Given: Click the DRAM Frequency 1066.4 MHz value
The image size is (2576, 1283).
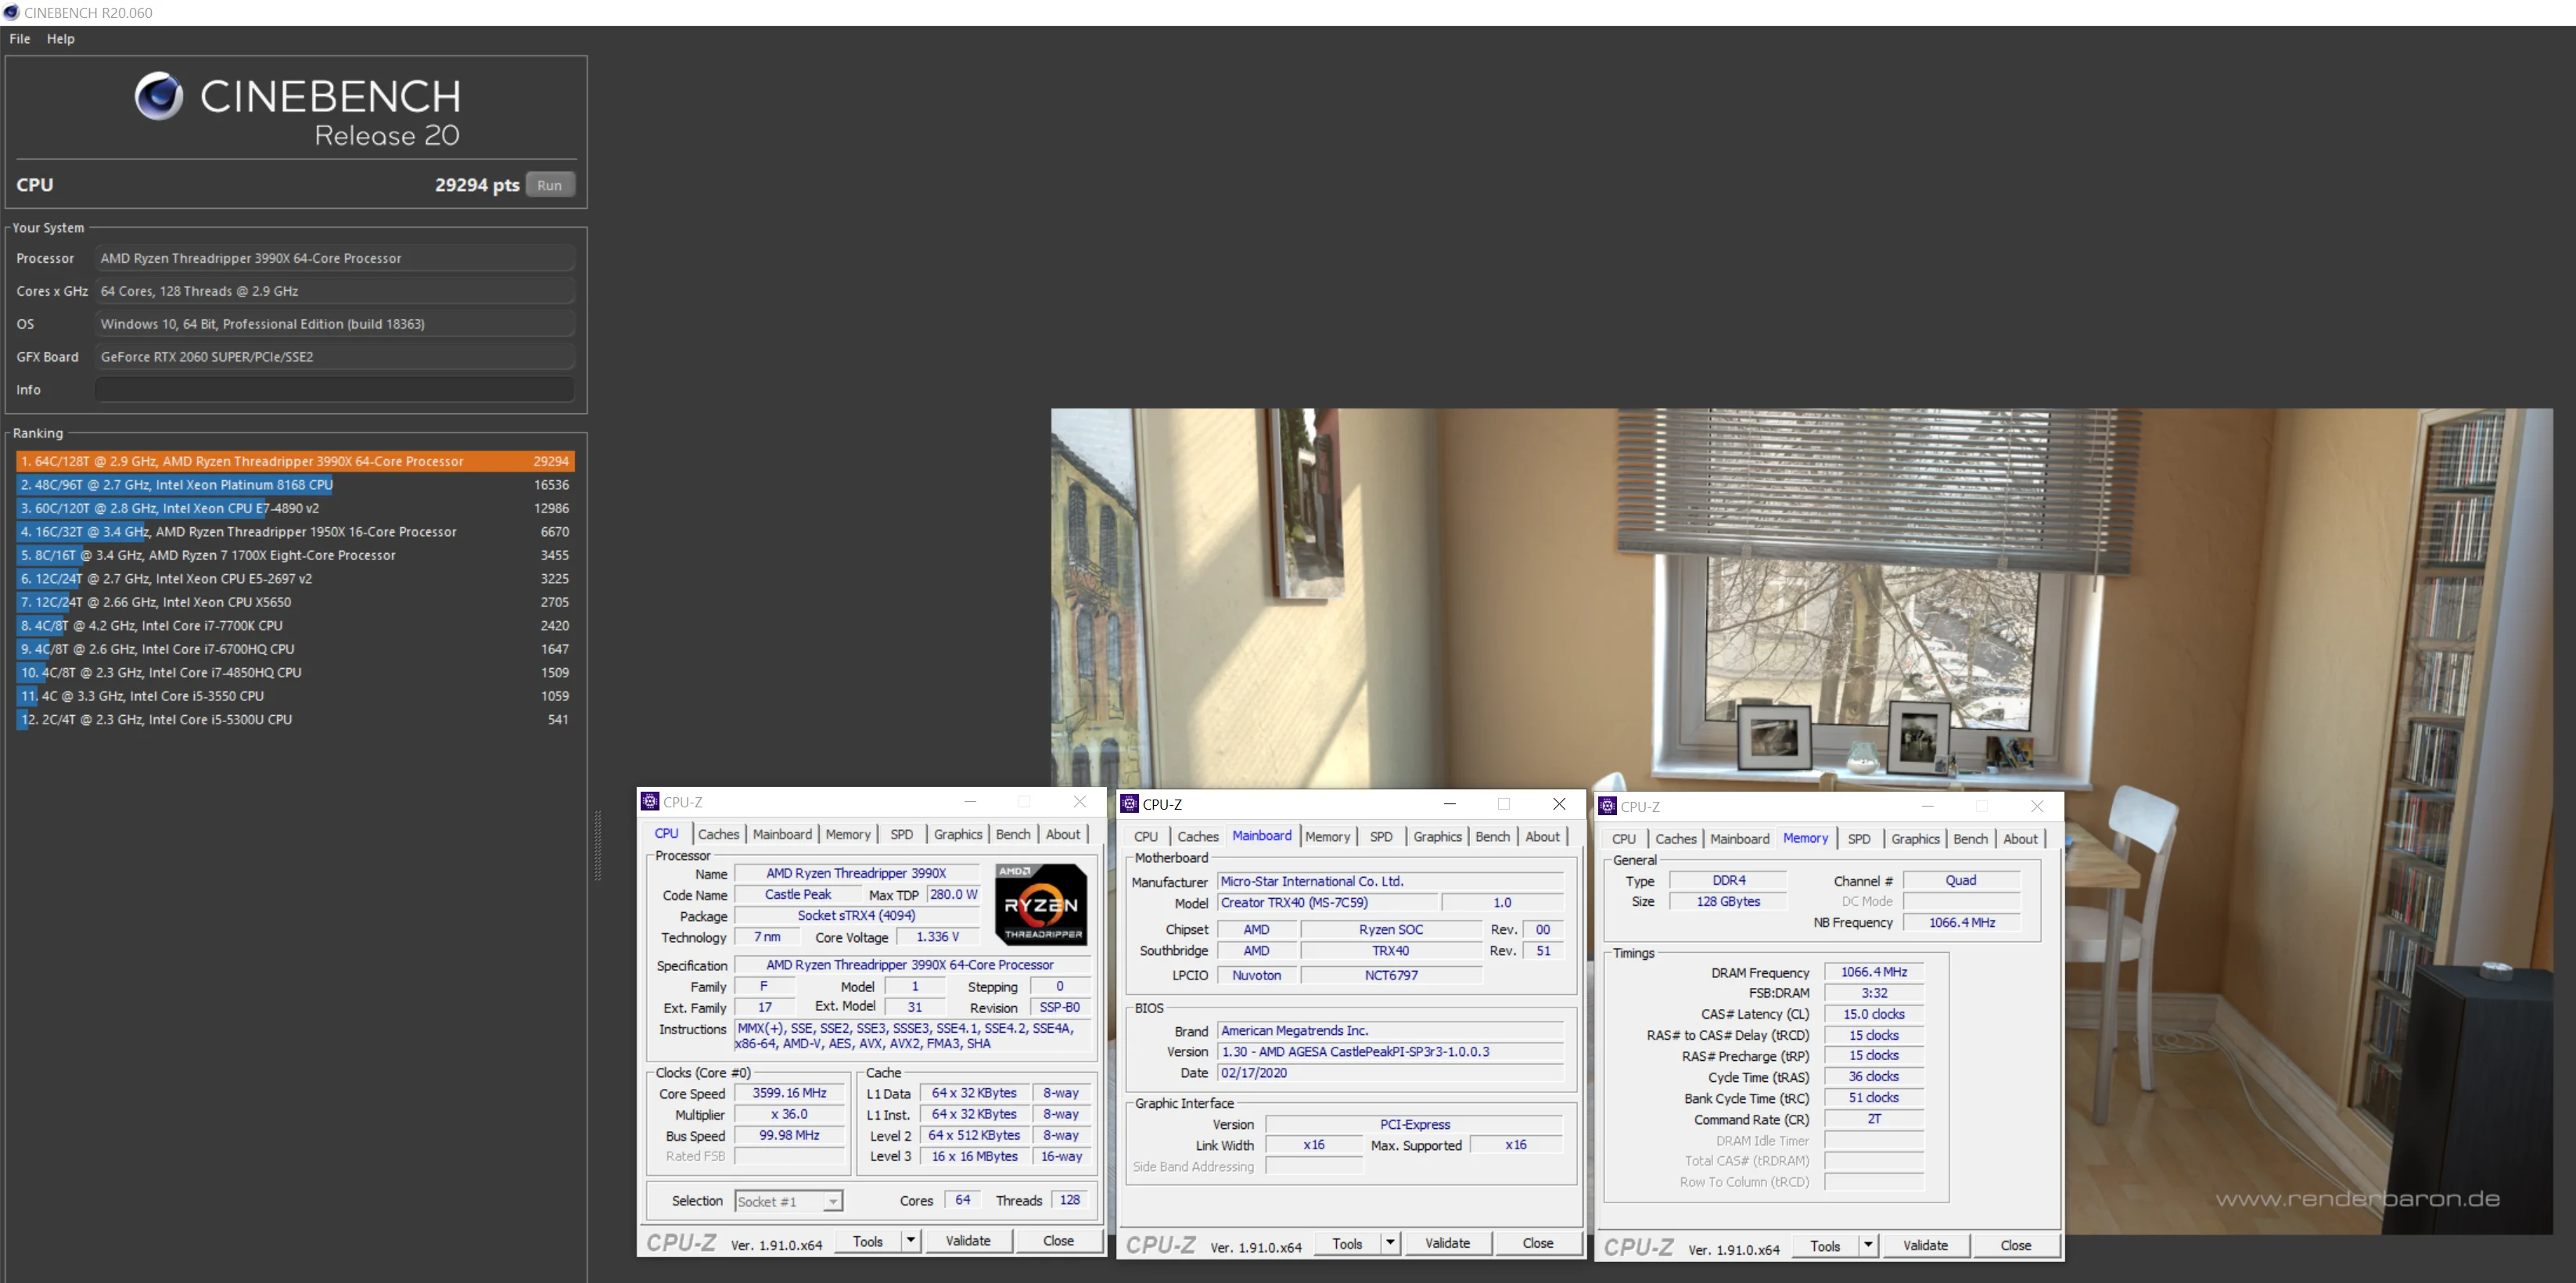Looking at the screenshot, I should [x=1874, y=972].
